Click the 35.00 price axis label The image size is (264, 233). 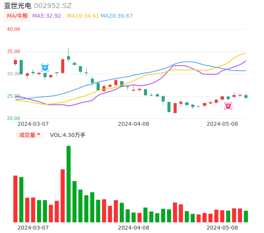(x=13, y=52)
